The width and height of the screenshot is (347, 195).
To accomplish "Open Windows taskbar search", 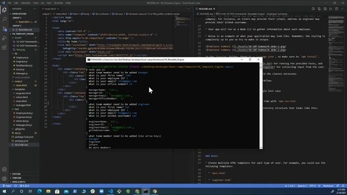I will (x=13, y=191).
